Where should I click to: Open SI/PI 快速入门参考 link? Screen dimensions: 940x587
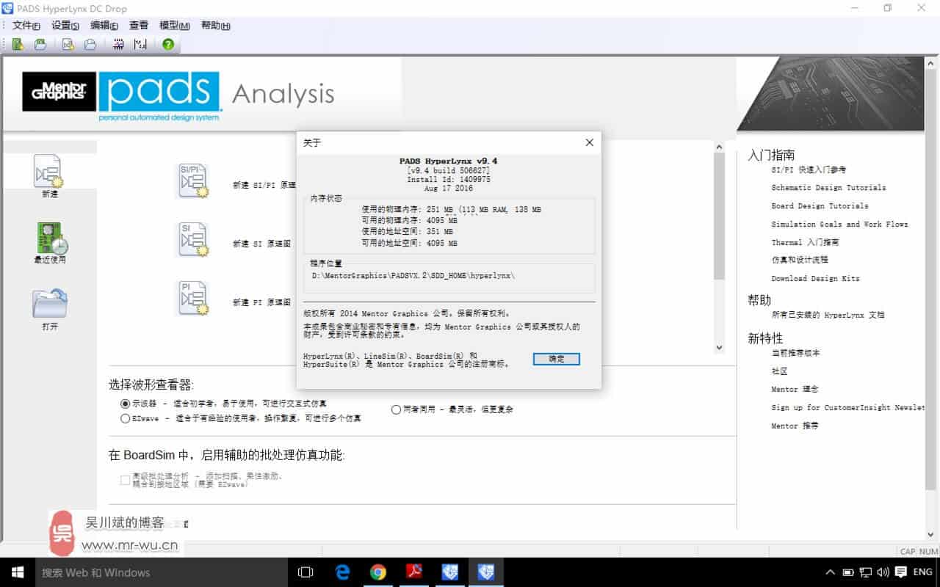(809, 169)
